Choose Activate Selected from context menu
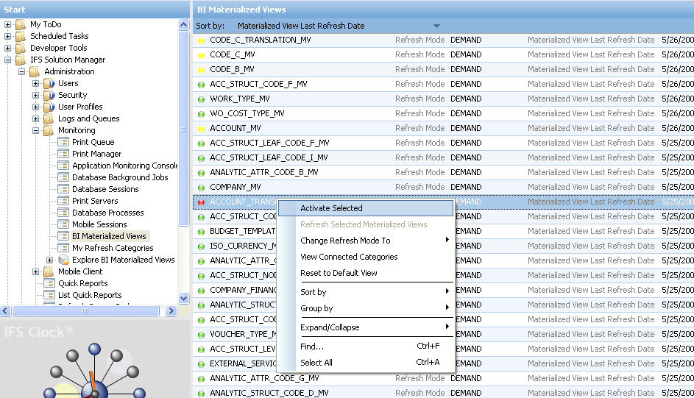Screen dimensions: 694x398 [331, 209]
